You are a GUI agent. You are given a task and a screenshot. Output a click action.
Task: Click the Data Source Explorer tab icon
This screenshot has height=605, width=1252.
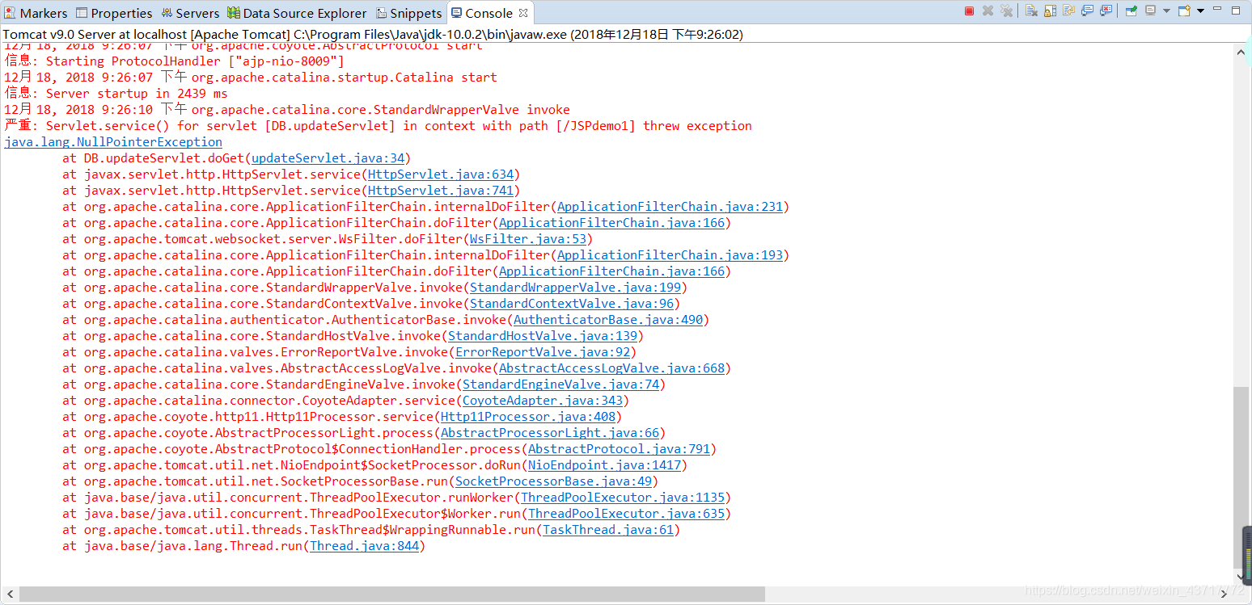coord(234,13)
